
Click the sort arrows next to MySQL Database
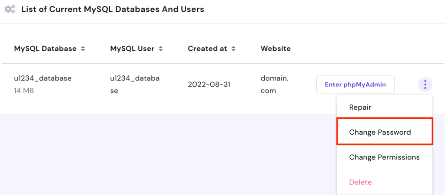[83, 49]
